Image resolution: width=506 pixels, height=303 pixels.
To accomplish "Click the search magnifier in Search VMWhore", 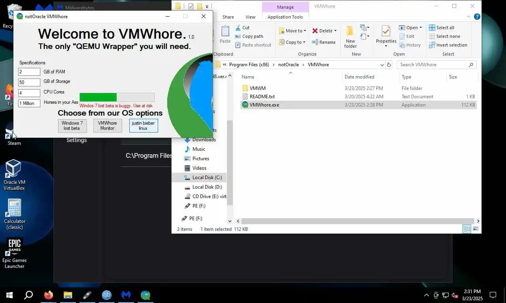I will click(471, 65).
